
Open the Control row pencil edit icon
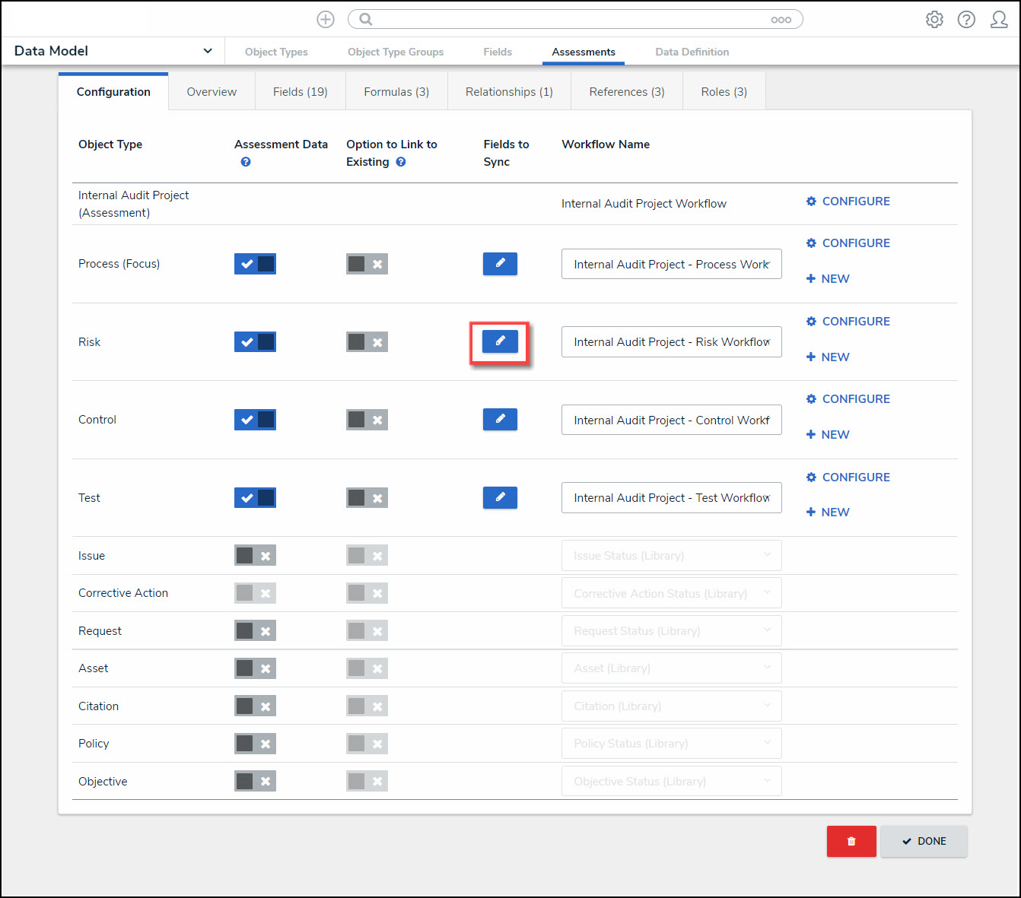point(500,419)
